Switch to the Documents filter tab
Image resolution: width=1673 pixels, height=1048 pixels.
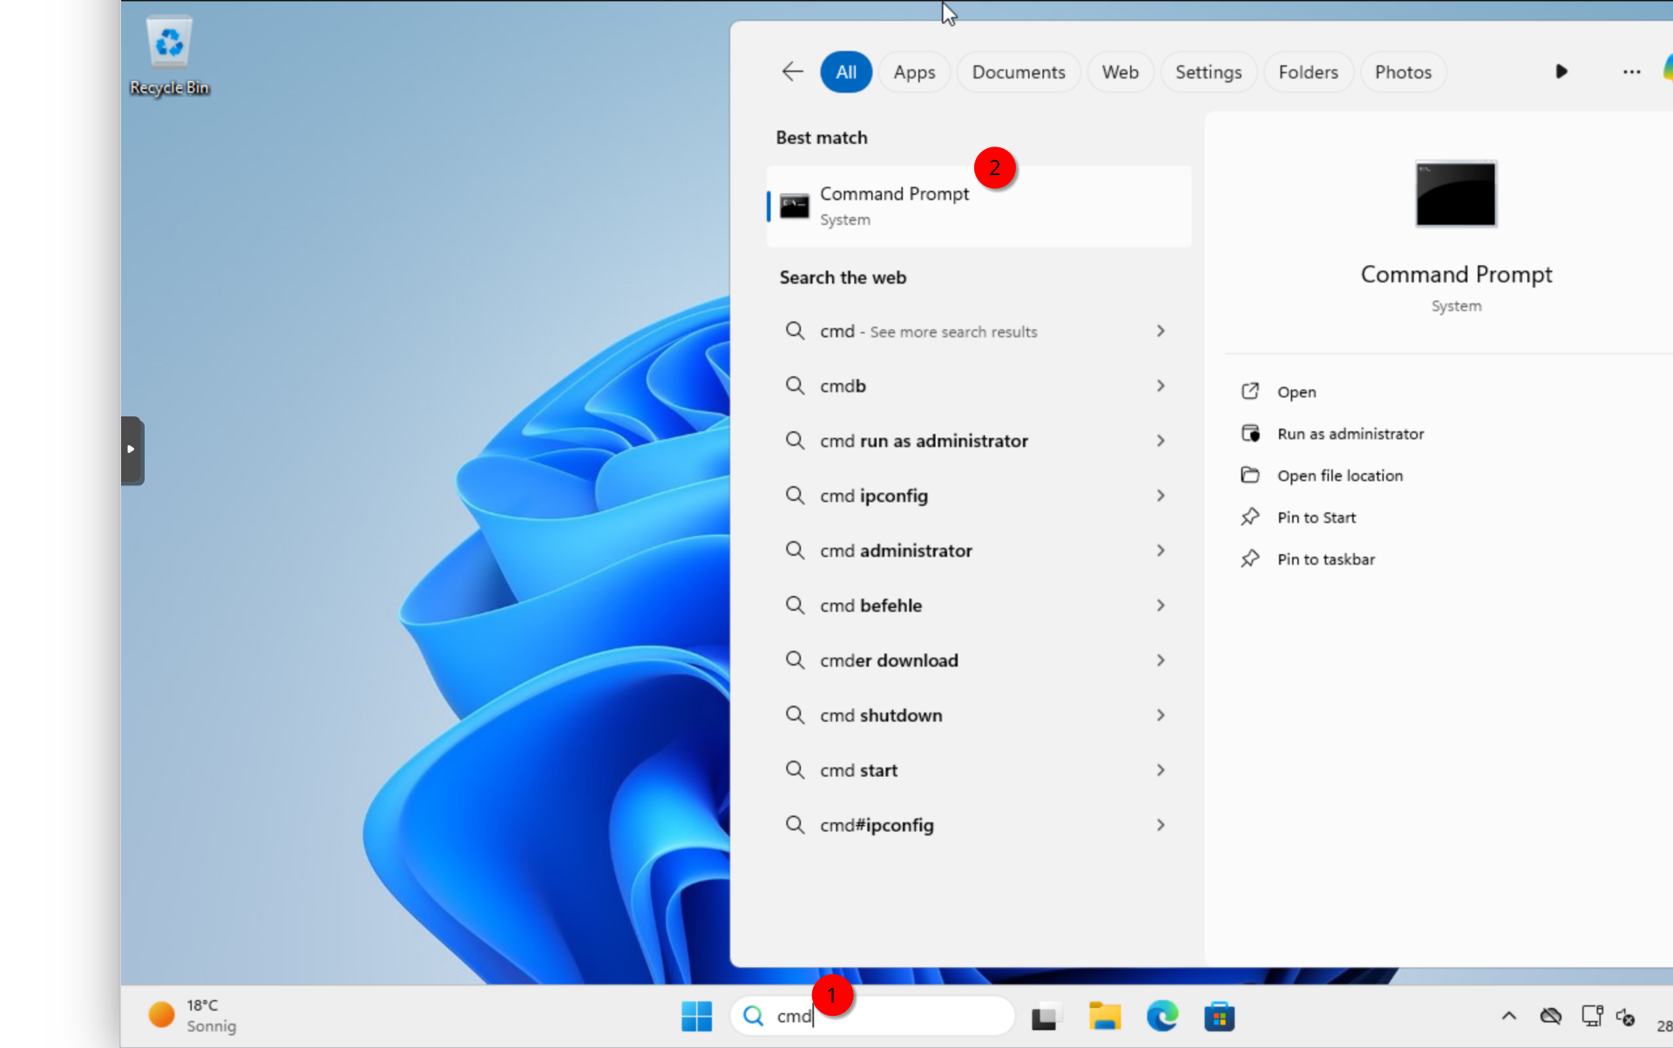pyautogui.click(x=1018, y=71)
